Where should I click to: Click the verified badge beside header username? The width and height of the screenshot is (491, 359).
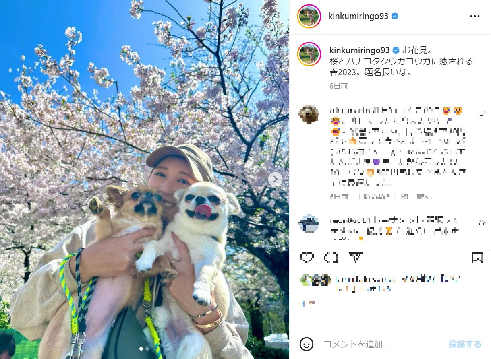coord(395,16)
